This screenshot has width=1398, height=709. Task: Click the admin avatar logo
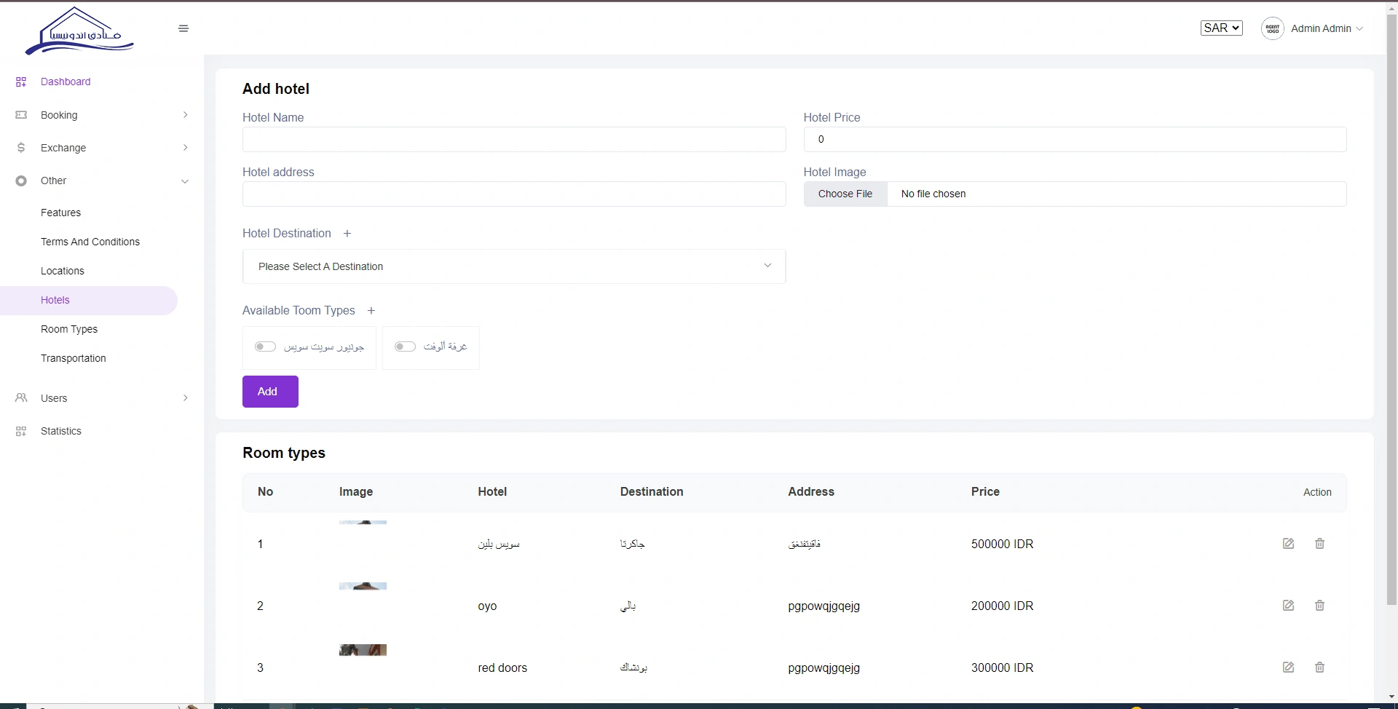(x=1272, y=28)
